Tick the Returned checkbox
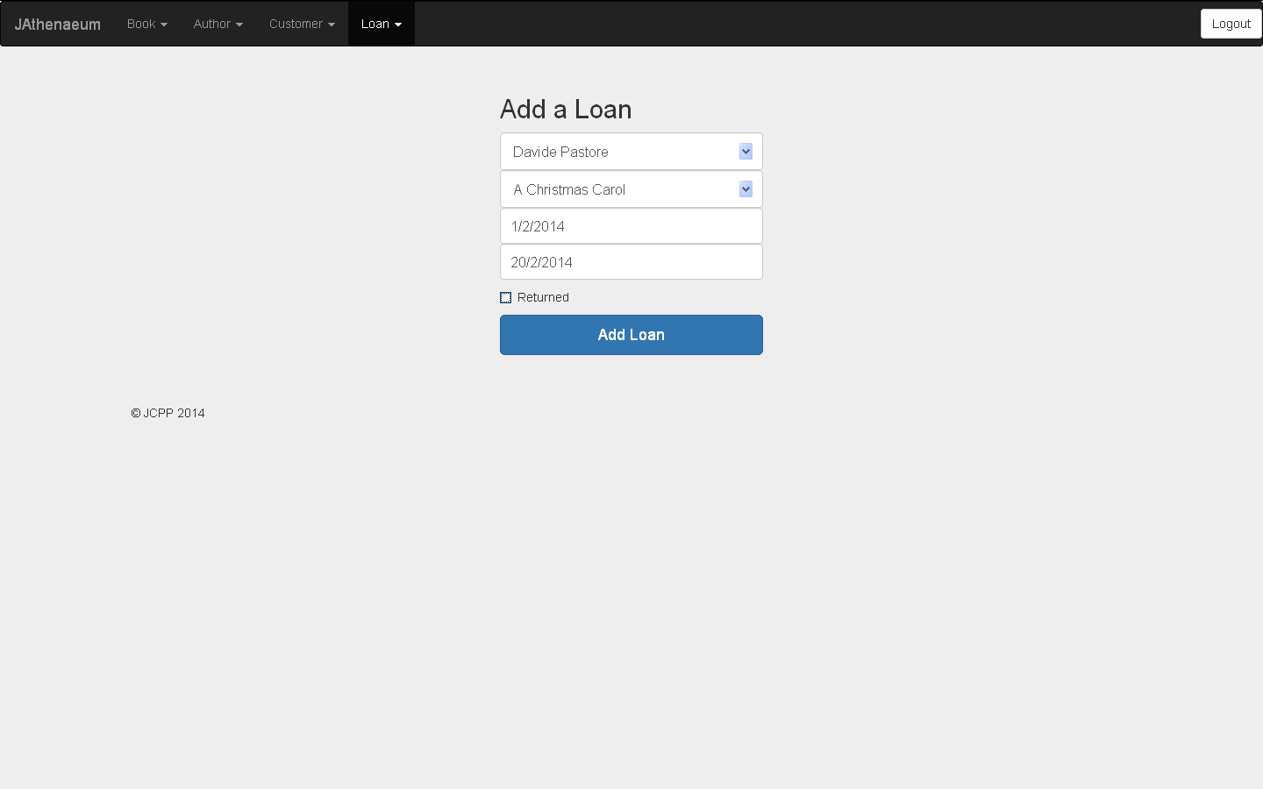 [x=505, y=298]
